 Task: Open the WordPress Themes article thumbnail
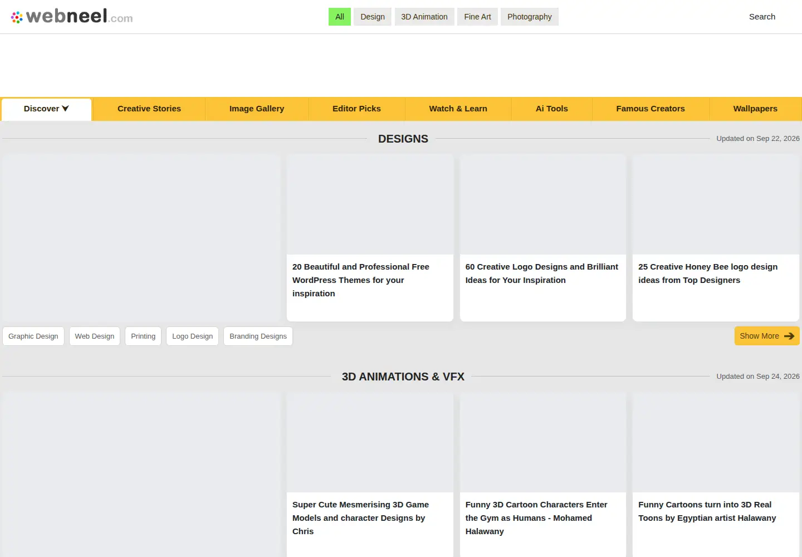[x=370, y=204]
